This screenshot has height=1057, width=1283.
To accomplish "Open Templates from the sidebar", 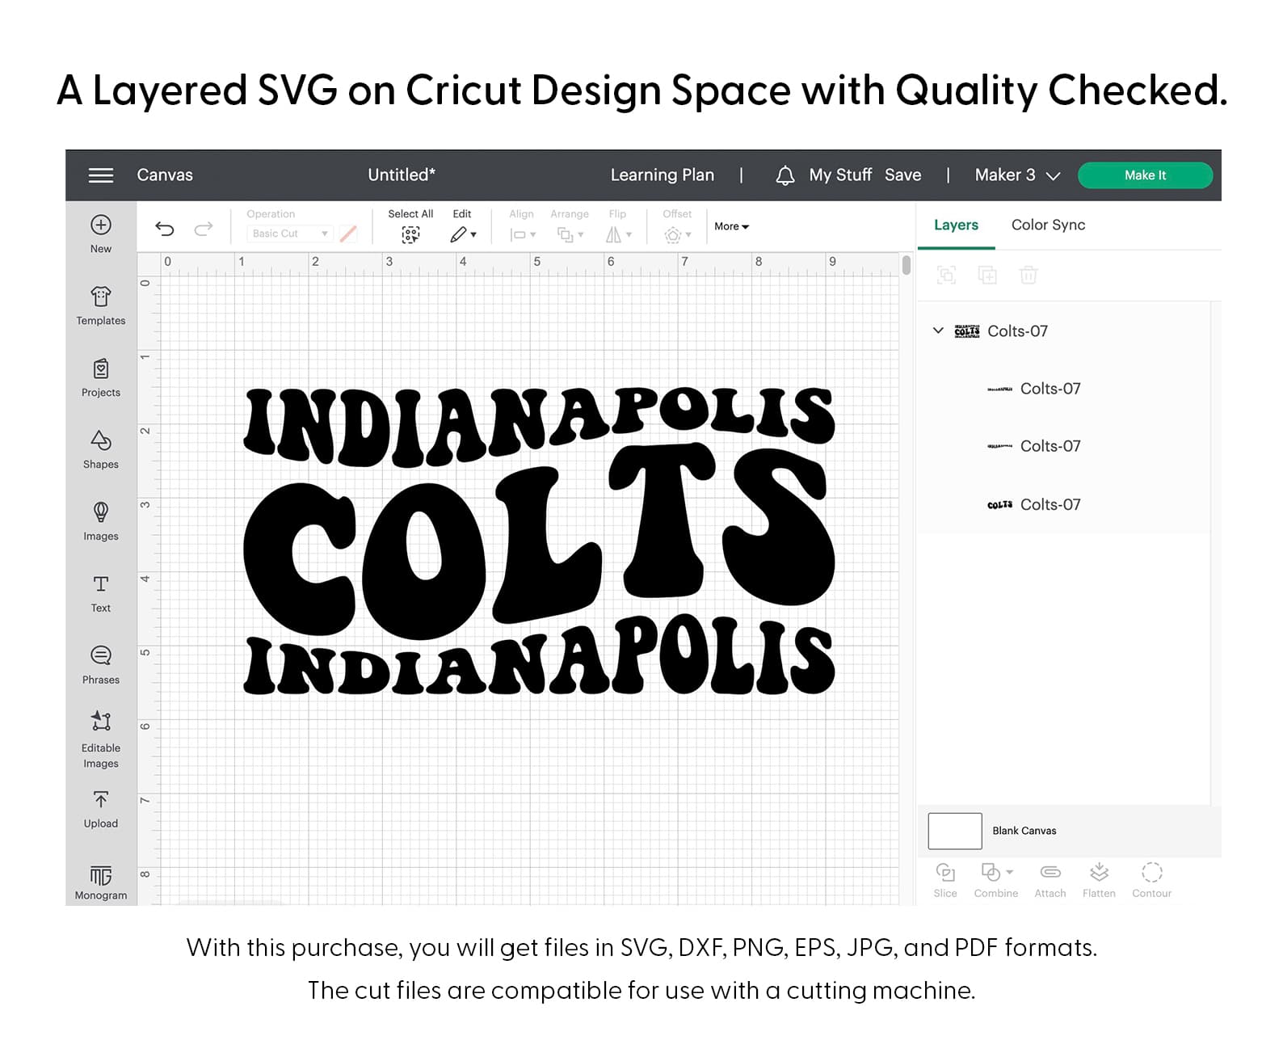I will pyautogui.click(x=101, y=305).
